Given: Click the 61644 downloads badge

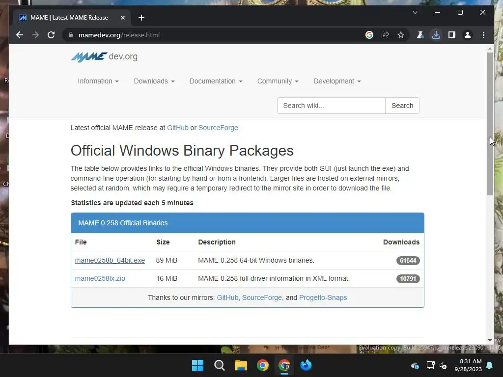Looking at the screenshot, I should pyautogui.click(x=408, y=261).
